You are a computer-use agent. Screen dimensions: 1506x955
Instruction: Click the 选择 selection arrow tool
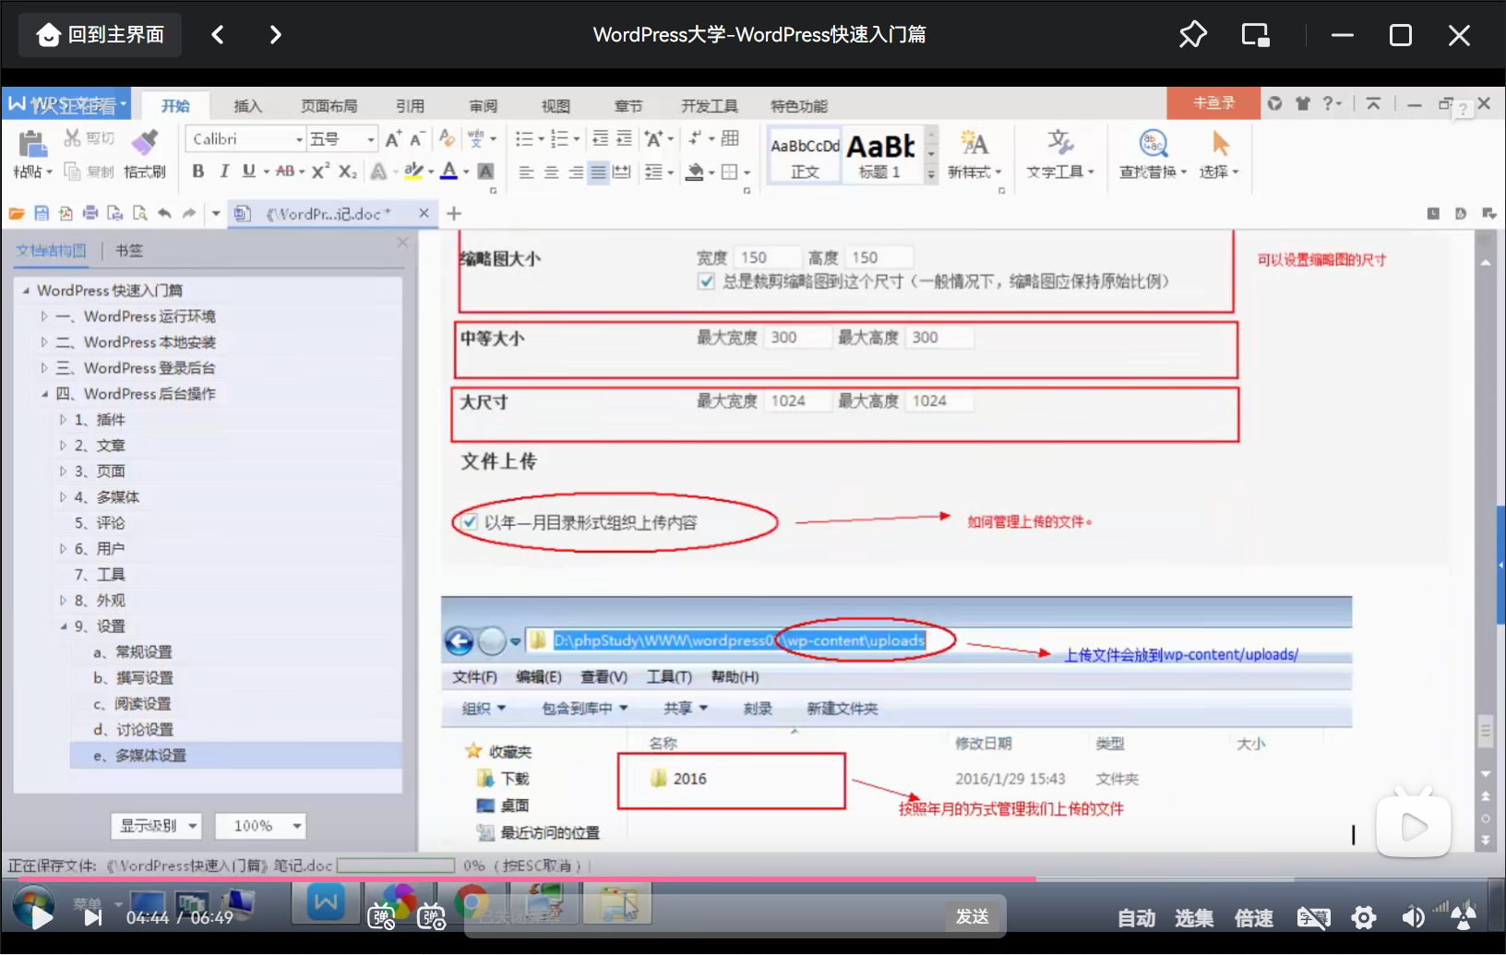pyautogui.click(x=1220, y=155)
